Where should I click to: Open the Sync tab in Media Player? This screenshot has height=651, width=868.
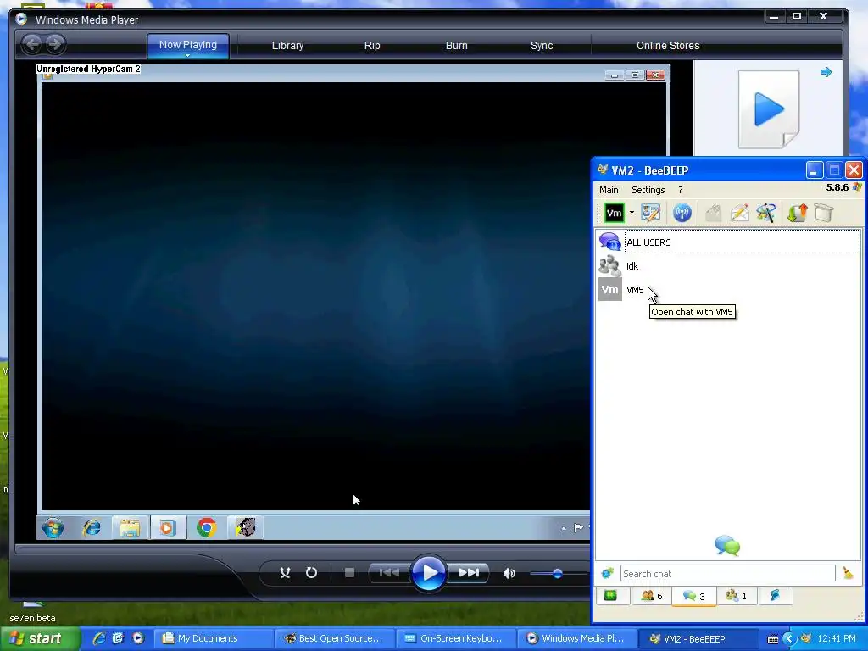542,46
